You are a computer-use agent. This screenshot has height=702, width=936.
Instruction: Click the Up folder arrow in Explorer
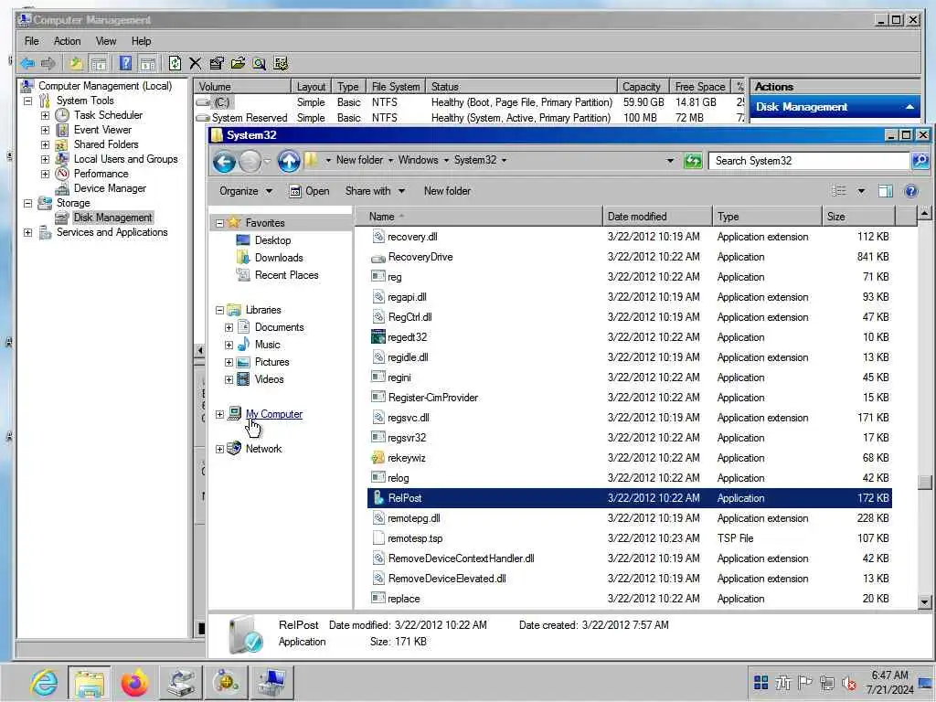pos(289,161)
